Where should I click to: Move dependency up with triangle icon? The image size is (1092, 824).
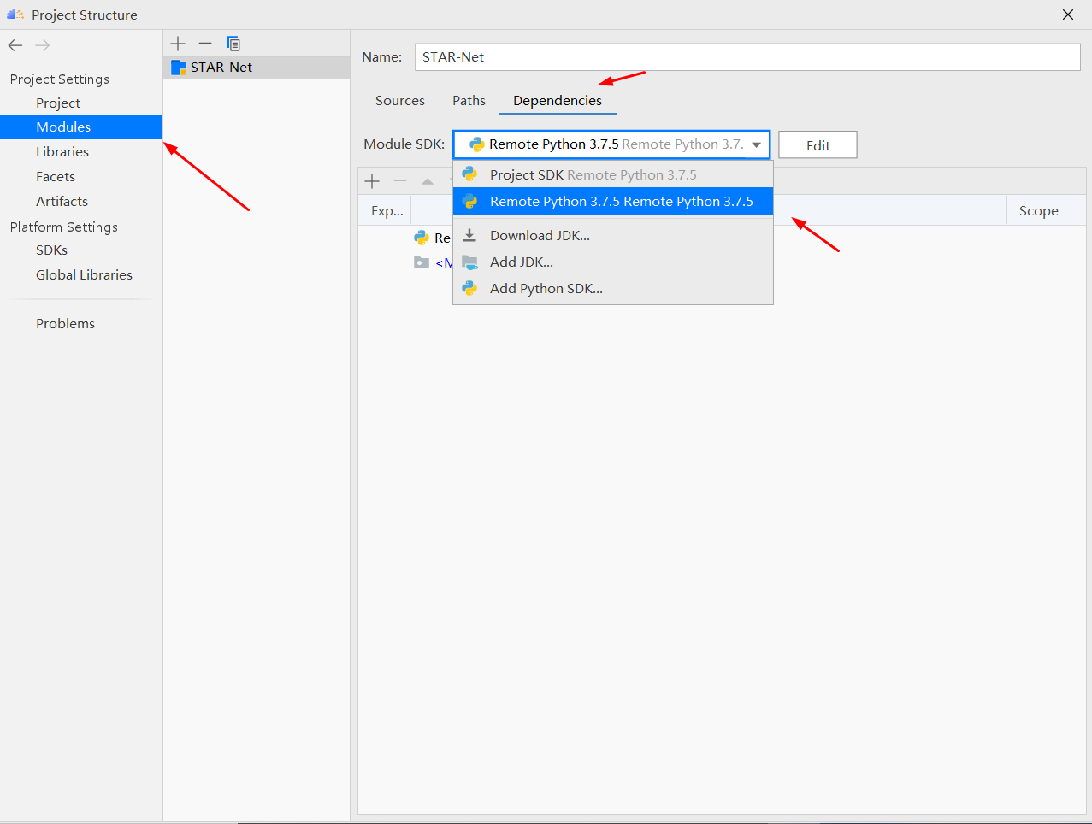pyautogui.click(x=428, y=180)
